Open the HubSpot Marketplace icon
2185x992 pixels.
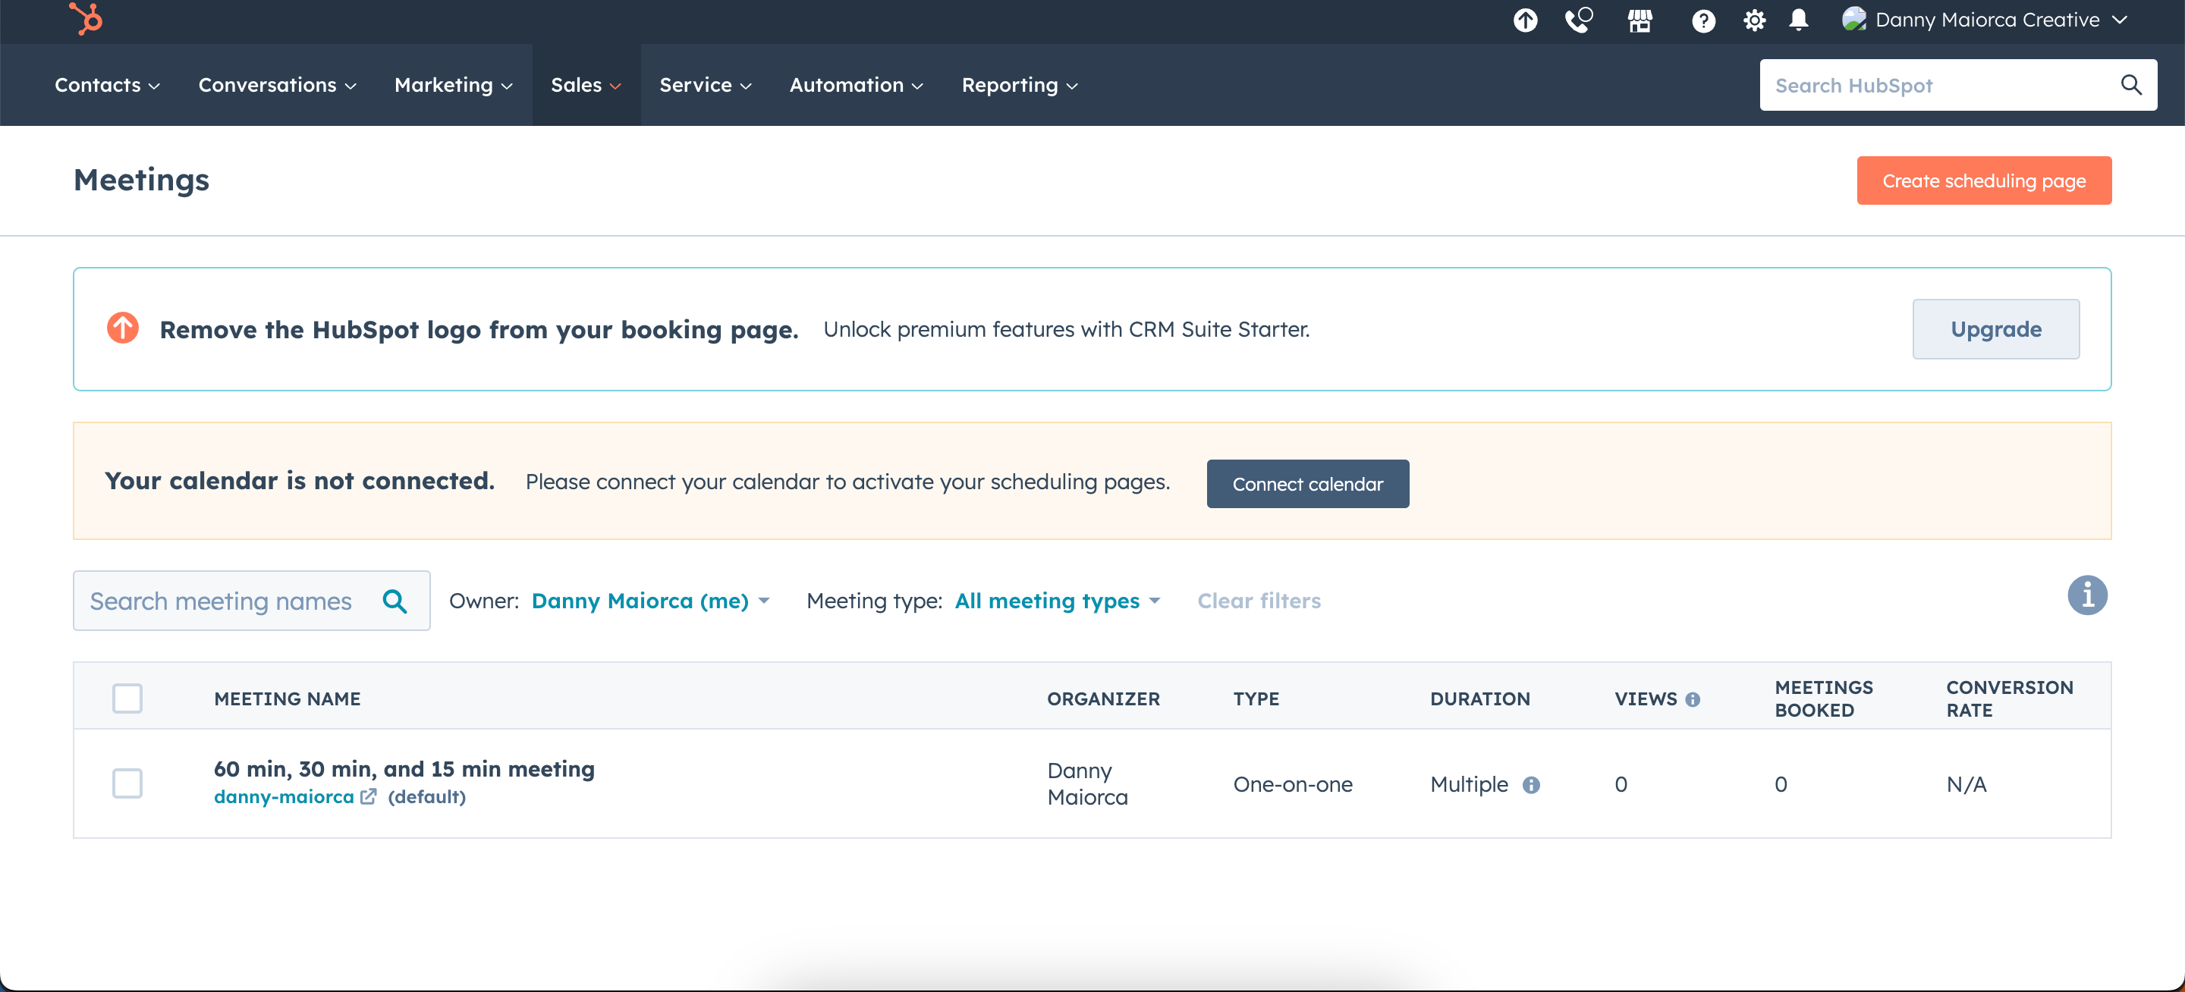pos(1640,20)
